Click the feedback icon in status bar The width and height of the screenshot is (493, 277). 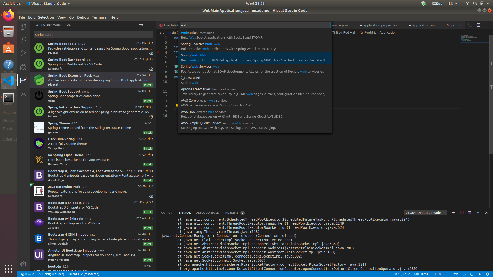[x=480, y=274]
